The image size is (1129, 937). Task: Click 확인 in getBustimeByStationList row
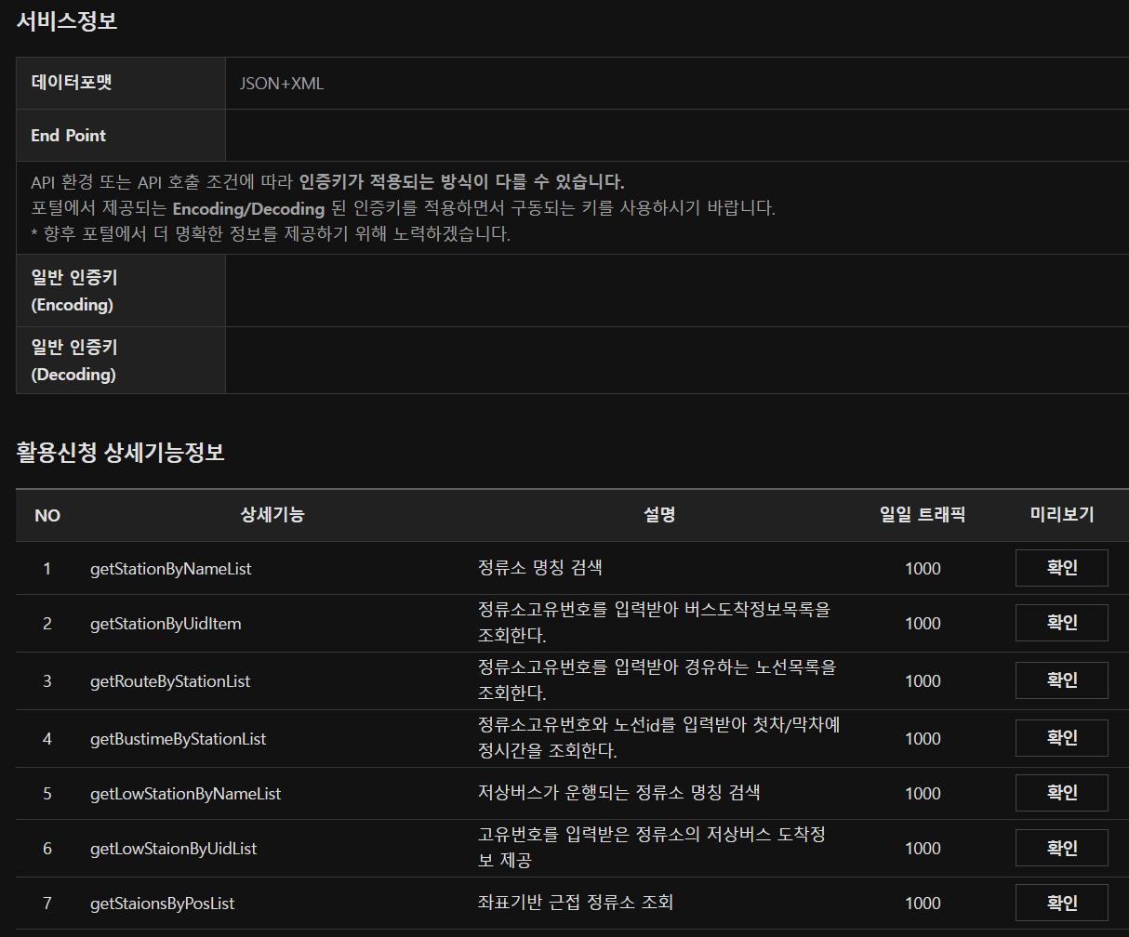[x=1061, y=738]
